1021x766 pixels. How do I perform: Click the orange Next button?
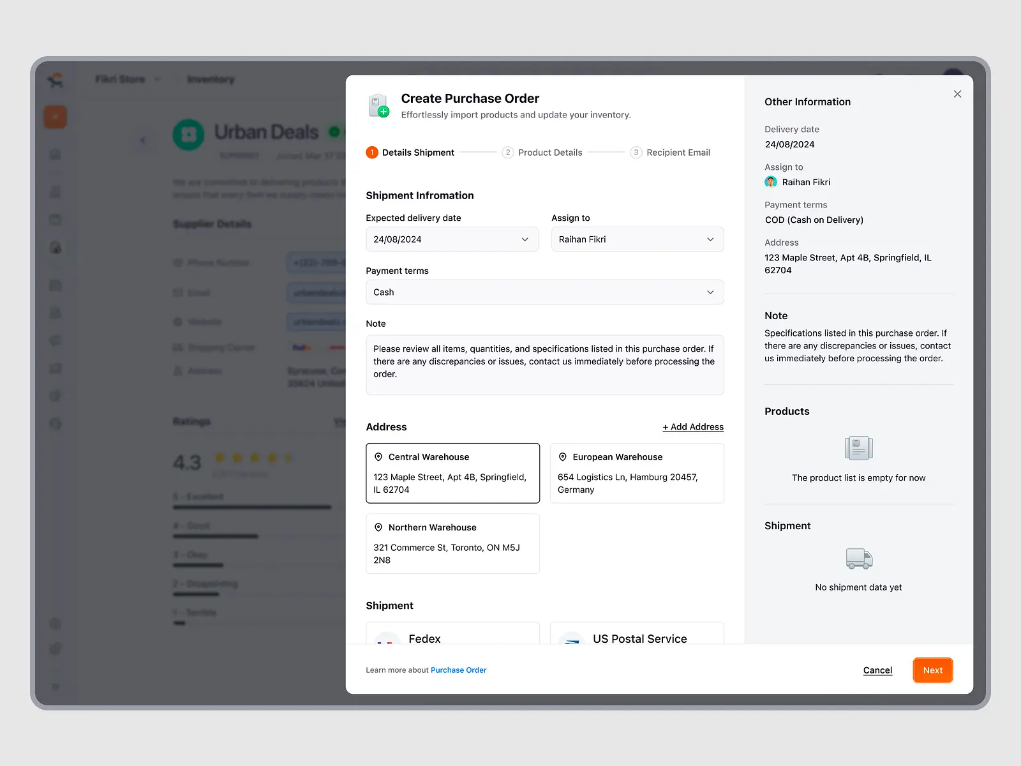pos(933,670)
